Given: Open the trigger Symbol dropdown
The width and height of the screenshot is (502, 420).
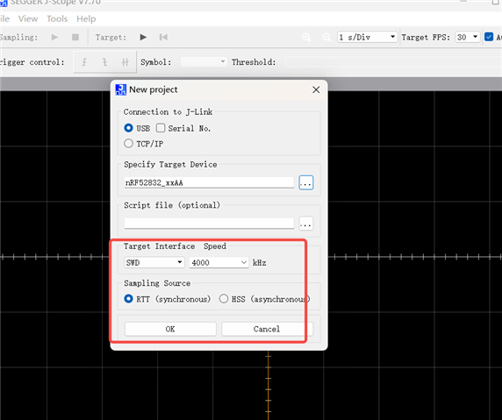Looking at the screenshot, I should (x=204, y=61).
